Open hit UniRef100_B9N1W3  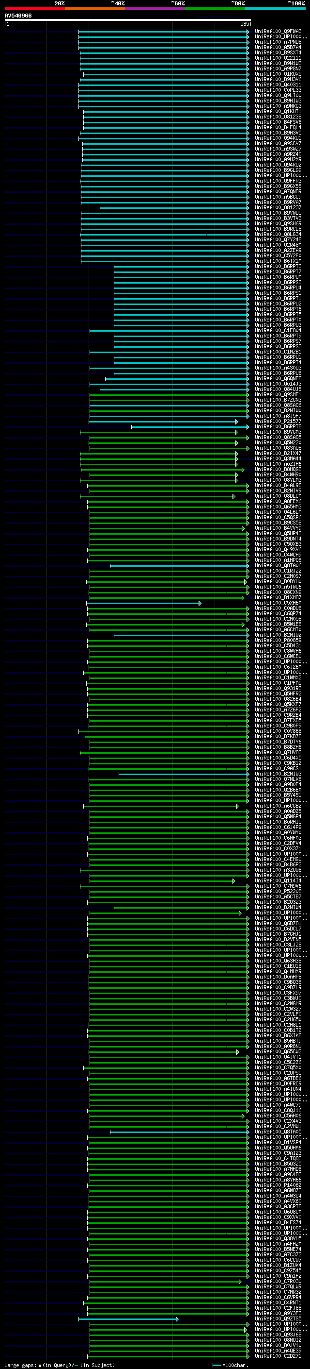(278, 63)
